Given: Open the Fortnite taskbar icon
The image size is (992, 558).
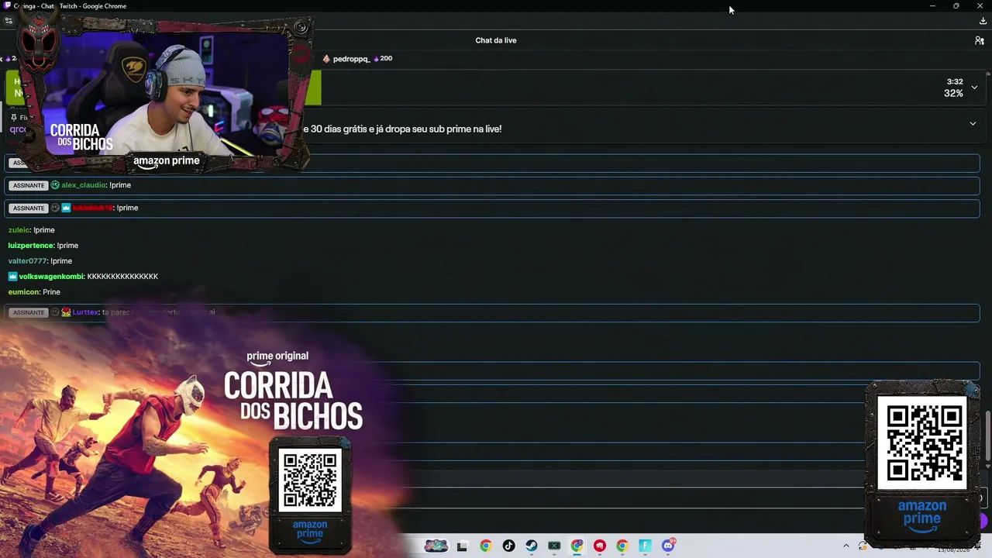Looking at the screenshot, I should click(x=645, y=546).
